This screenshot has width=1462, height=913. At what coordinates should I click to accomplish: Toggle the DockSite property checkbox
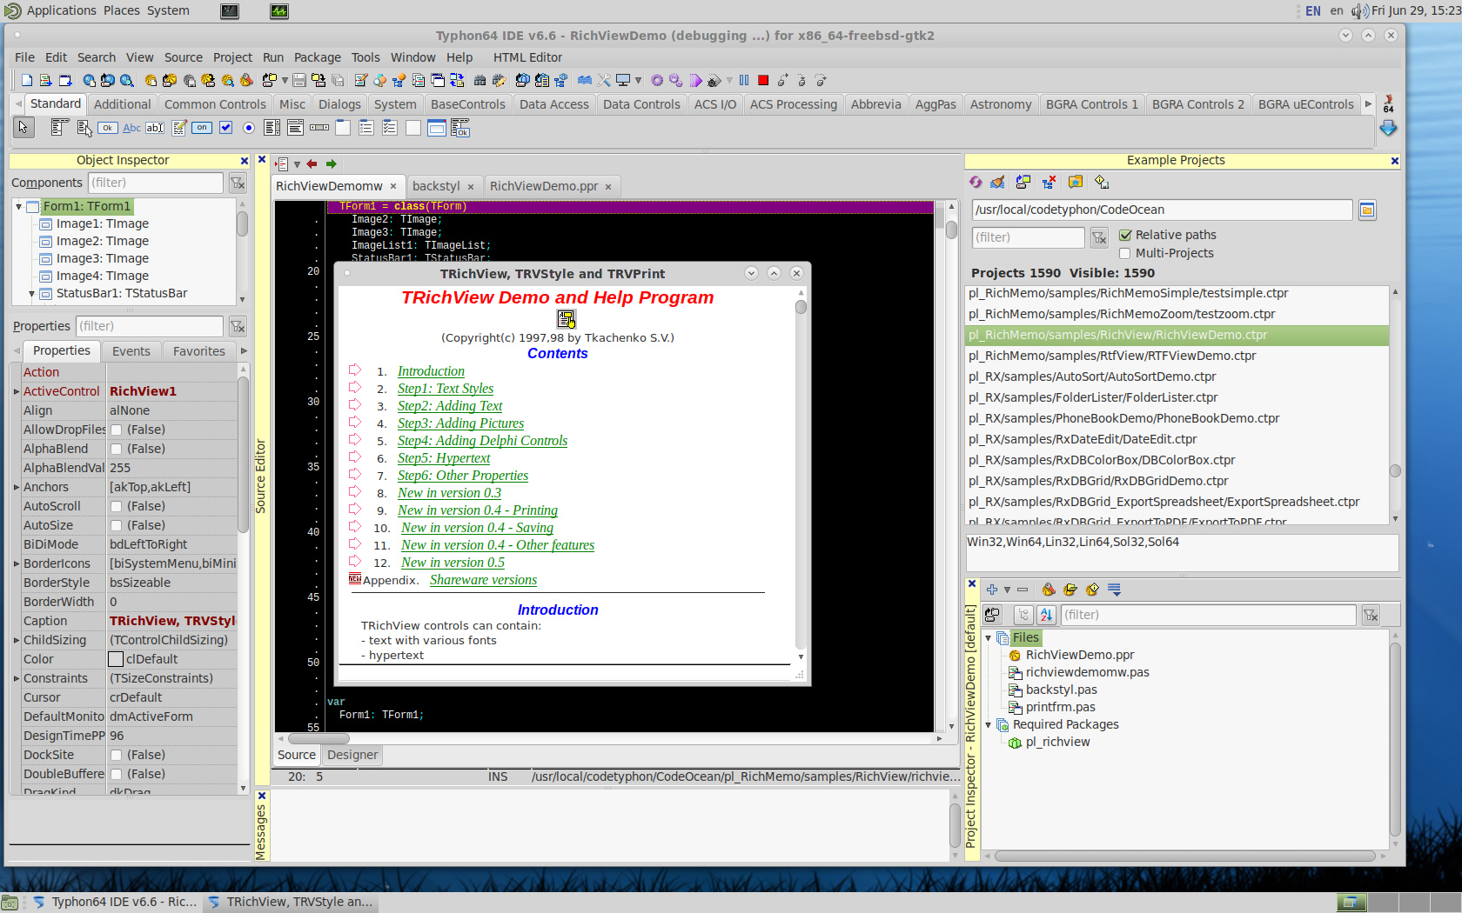[x=116, y=755]
